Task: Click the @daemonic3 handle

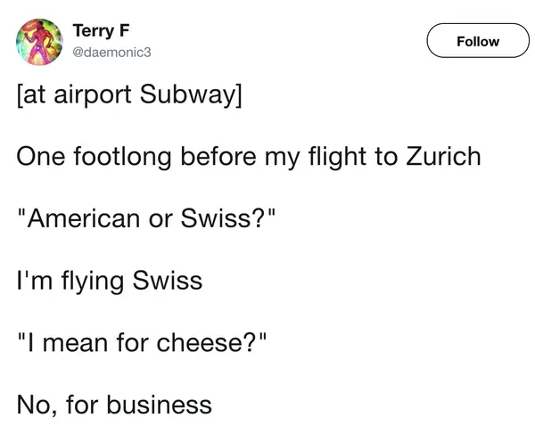Action: click(x=111, y=53)
